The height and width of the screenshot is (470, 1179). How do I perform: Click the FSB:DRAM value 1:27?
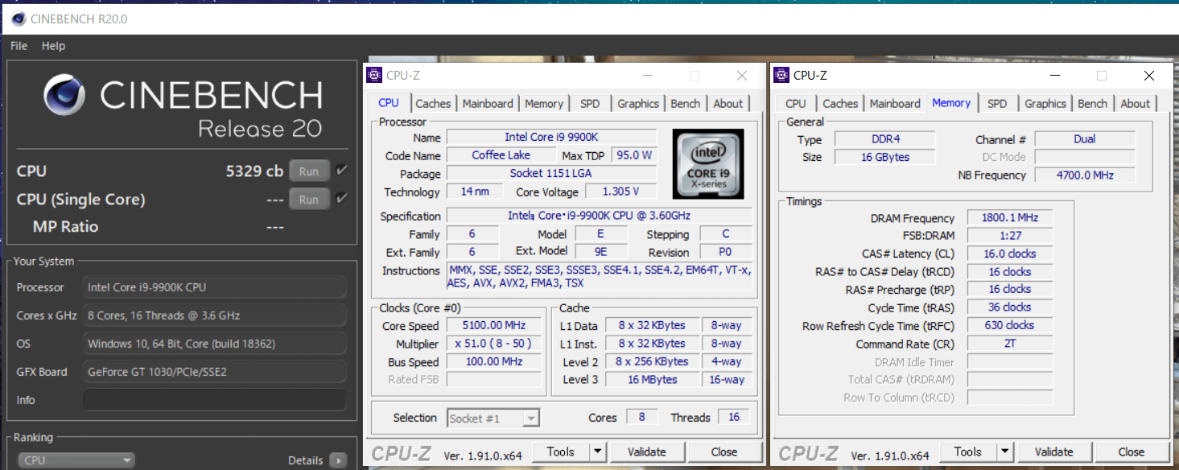[x=1009, y=235]
